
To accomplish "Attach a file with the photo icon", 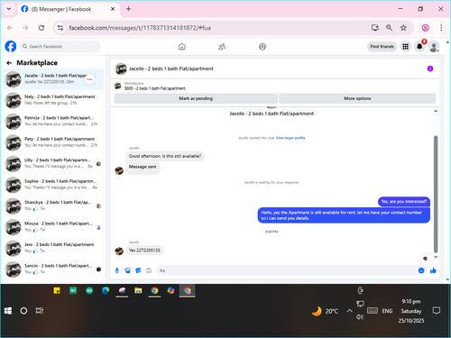I will [x=128, y=270].
